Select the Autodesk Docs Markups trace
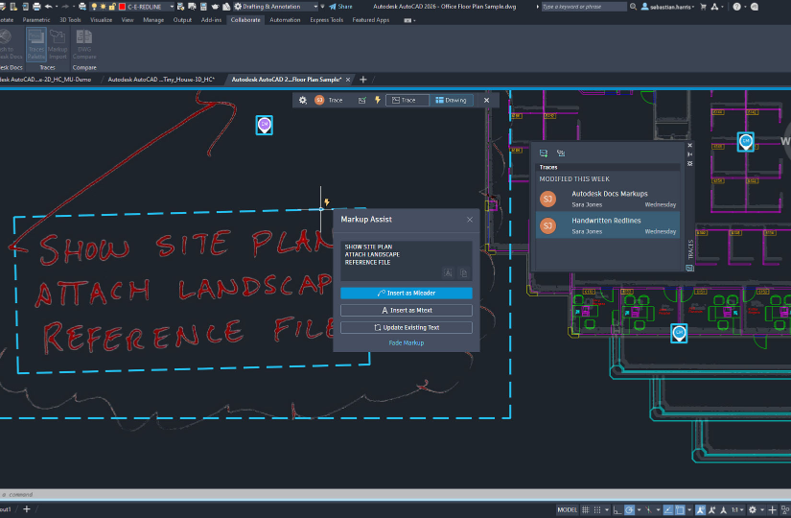Image resolution: width=791 pixels, height=518 pixels. pos(607,199)
